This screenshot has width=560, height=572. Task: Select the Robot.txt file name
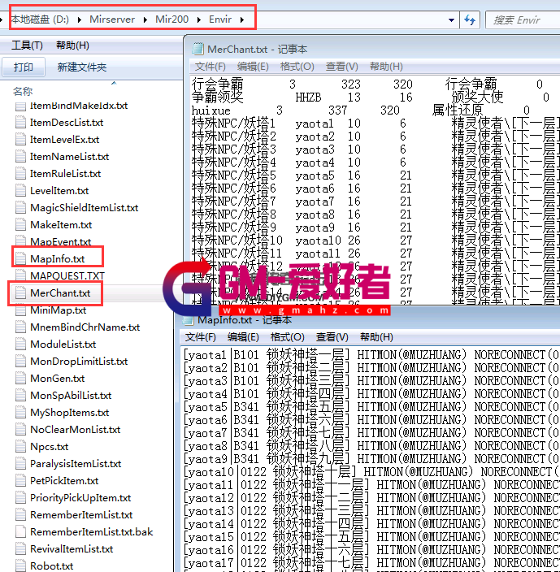click(51, 566)
